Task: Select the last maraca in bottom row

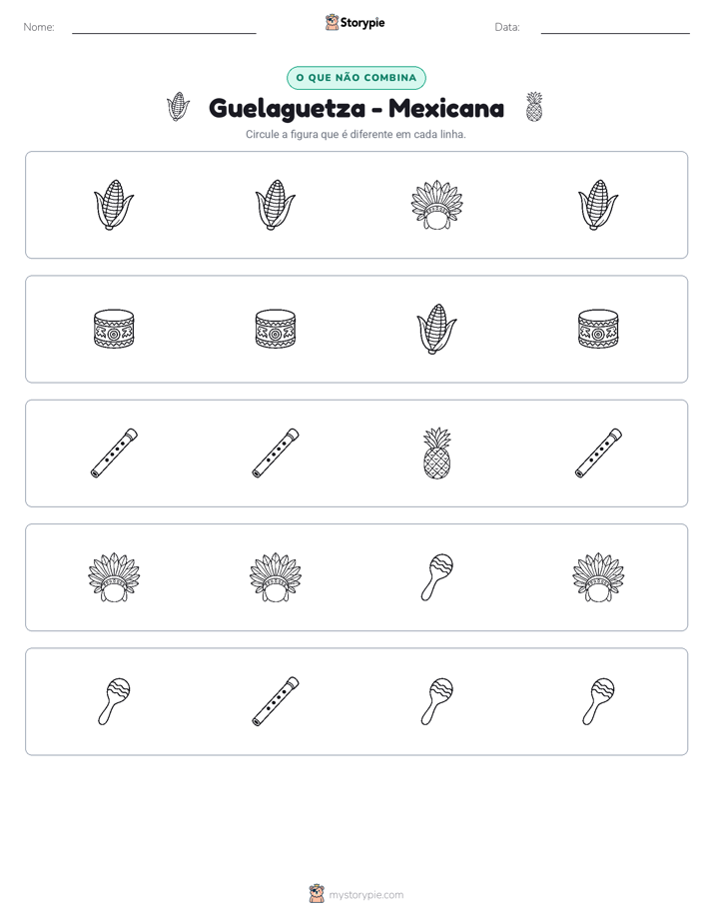Action: (x=598, y=701)
